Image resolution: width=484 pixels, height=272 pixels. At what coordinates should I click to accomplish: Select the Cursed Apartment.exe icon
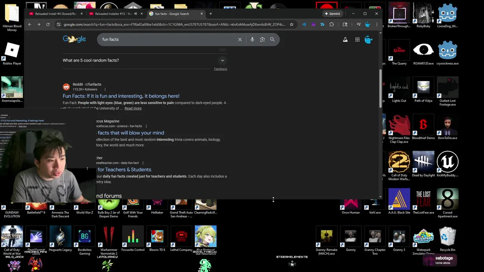click(x=447, y=203)
